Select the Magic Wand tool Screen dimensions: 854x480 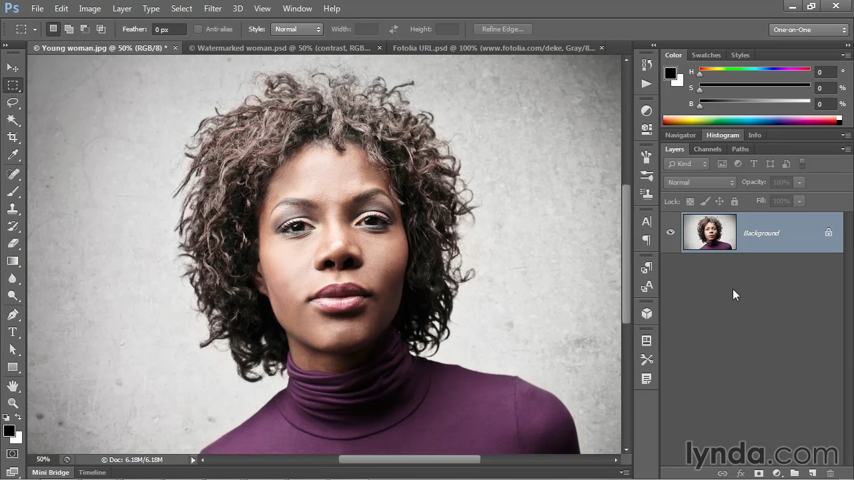[x=13, y=120]
